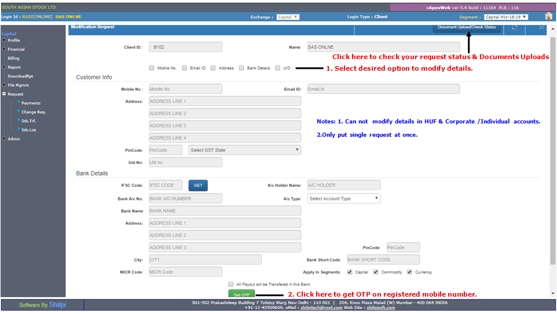
Task: Focus bank Address Line 3 field
Action: pyautogui.click(x=225, y=247)
